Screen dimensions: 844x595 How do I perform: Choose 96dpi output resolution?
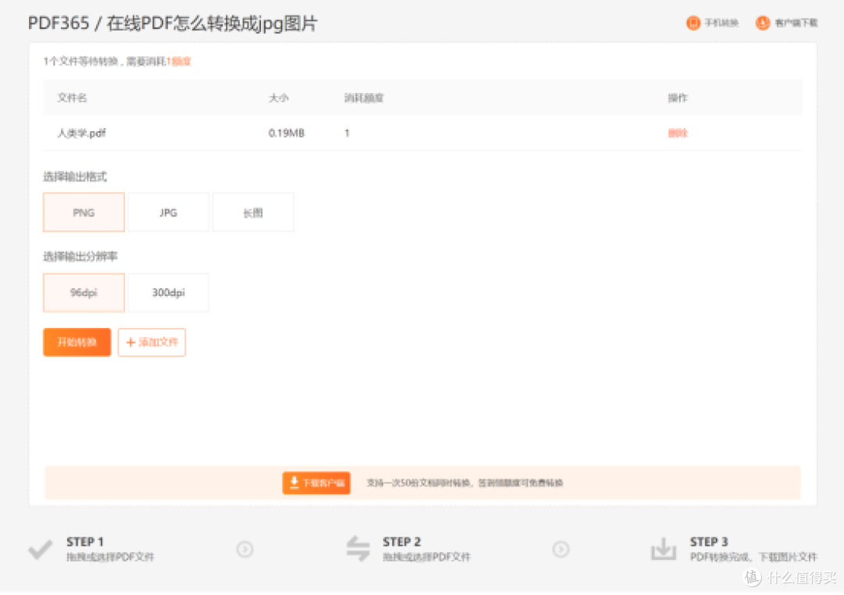click(x=84, y=293)
